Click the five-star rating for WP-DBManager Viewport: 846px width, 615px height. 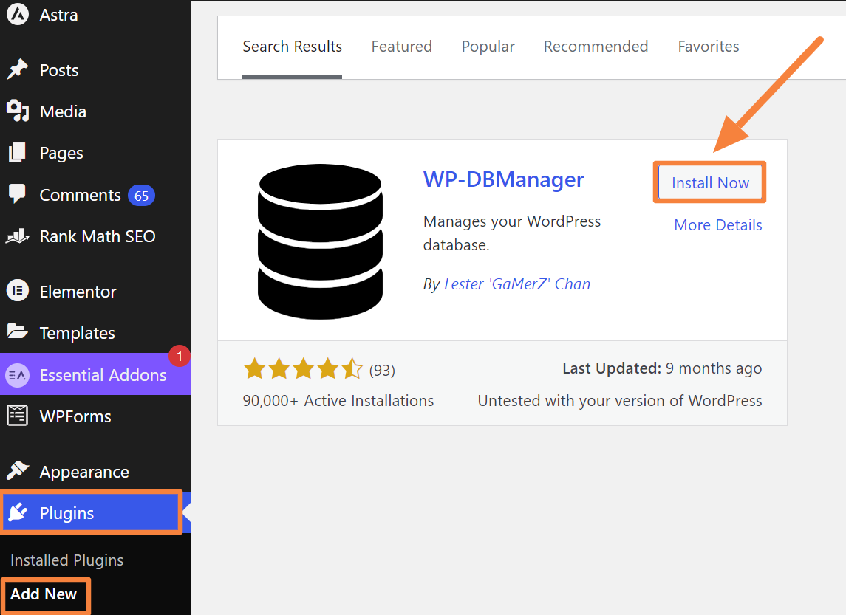303,369
